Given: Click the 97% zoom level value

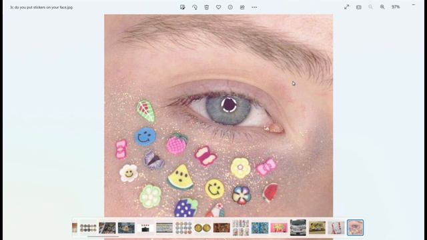Looking at the screenshot, I should tap(396, 7).
